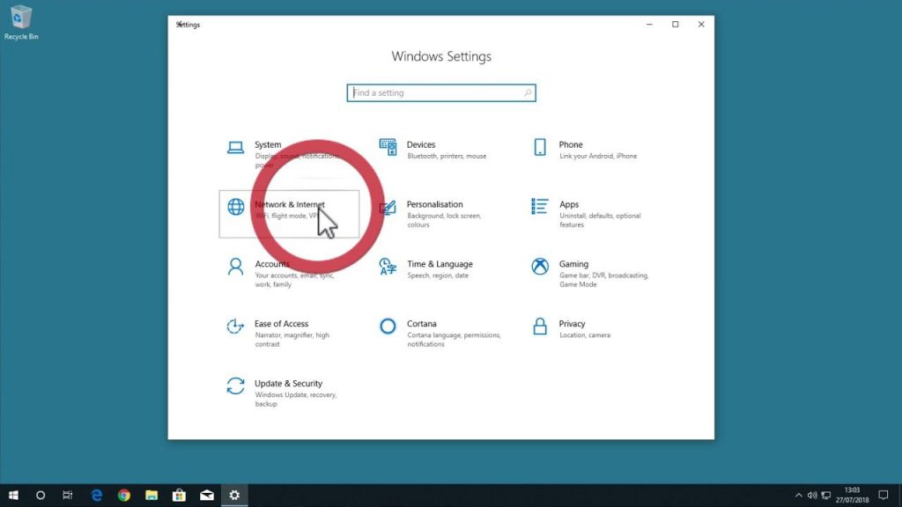Open the Recycle Bin desktop icon
Image resolution: width=902 pixels, height=507 pixels.
(x=21, y=22)
